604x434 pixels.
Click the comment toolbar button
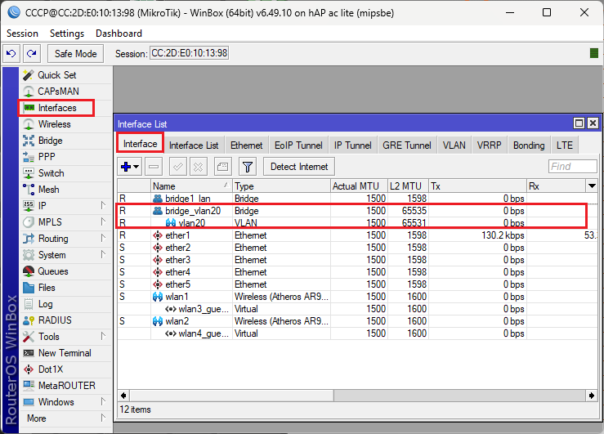(222, 167)
